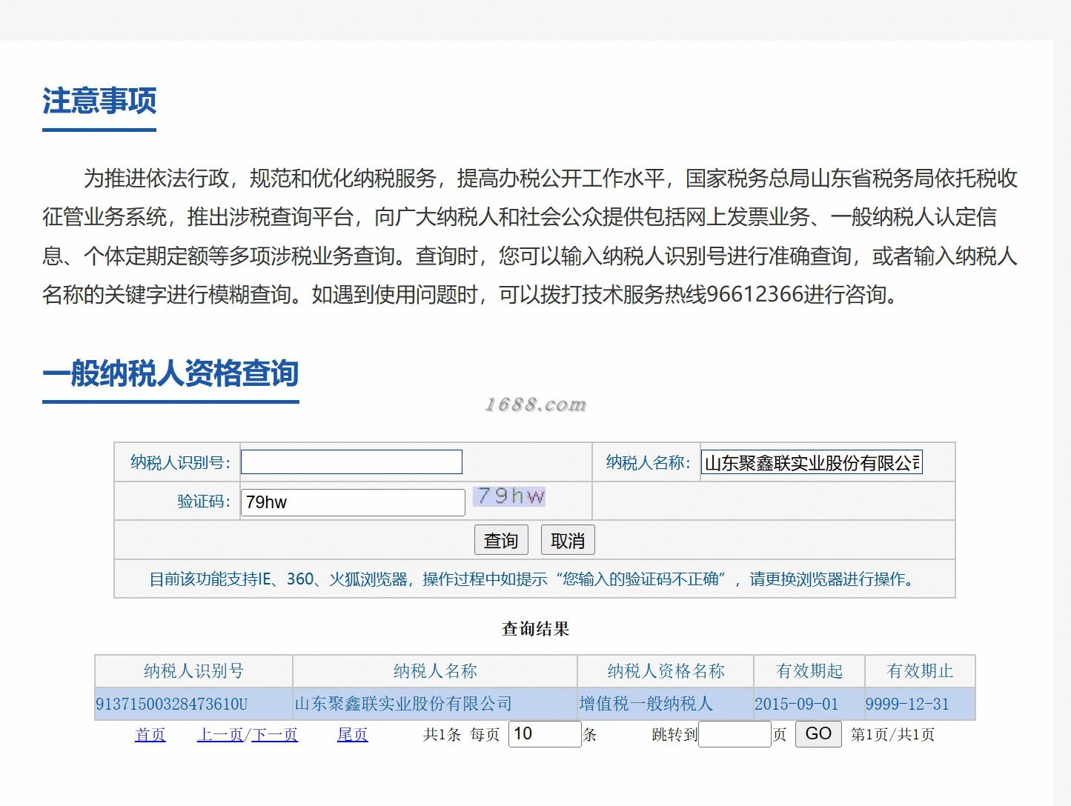Screen dimensions: 1071x806
Task: Click the 取消 button
Action: tap(568, 540)
